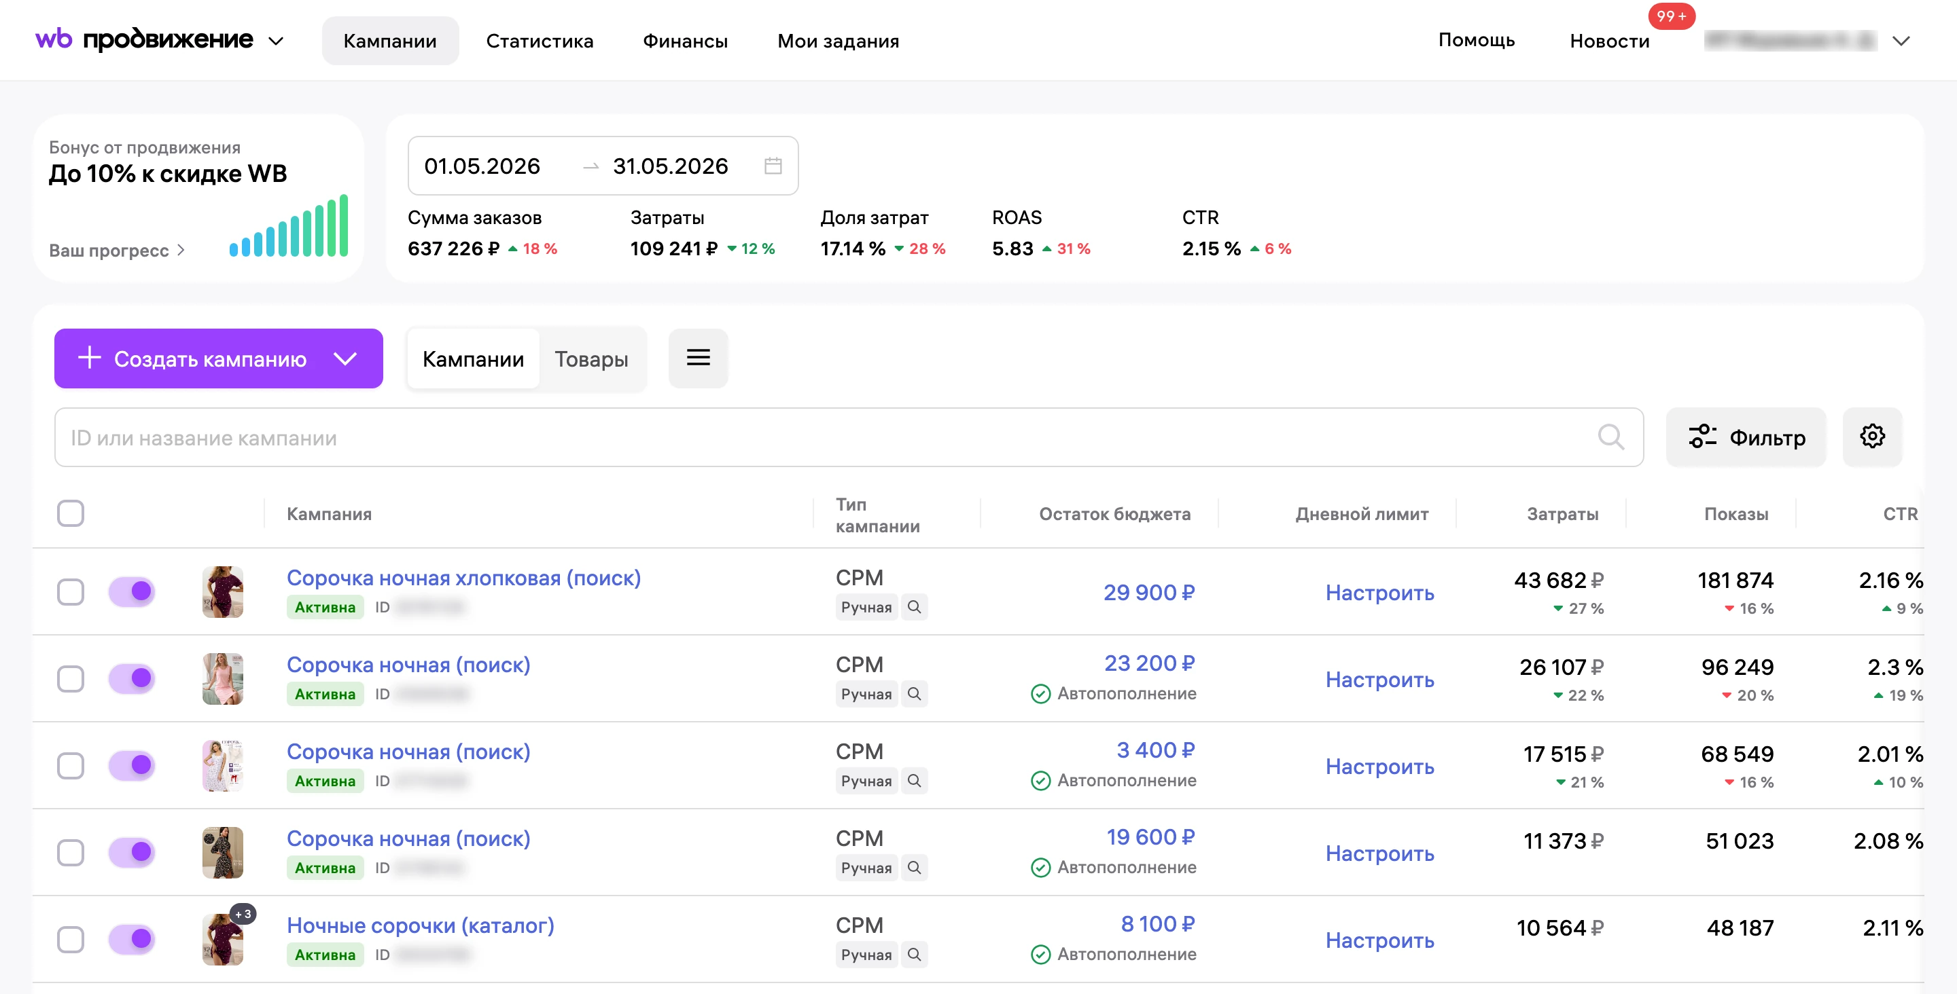
Task: Open the date range picker 01.05.2026 – 31.05.2026
Action: 603,166
